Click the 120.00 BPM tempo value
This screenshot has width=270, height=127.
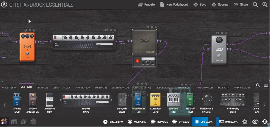click(x=116, y=122)
